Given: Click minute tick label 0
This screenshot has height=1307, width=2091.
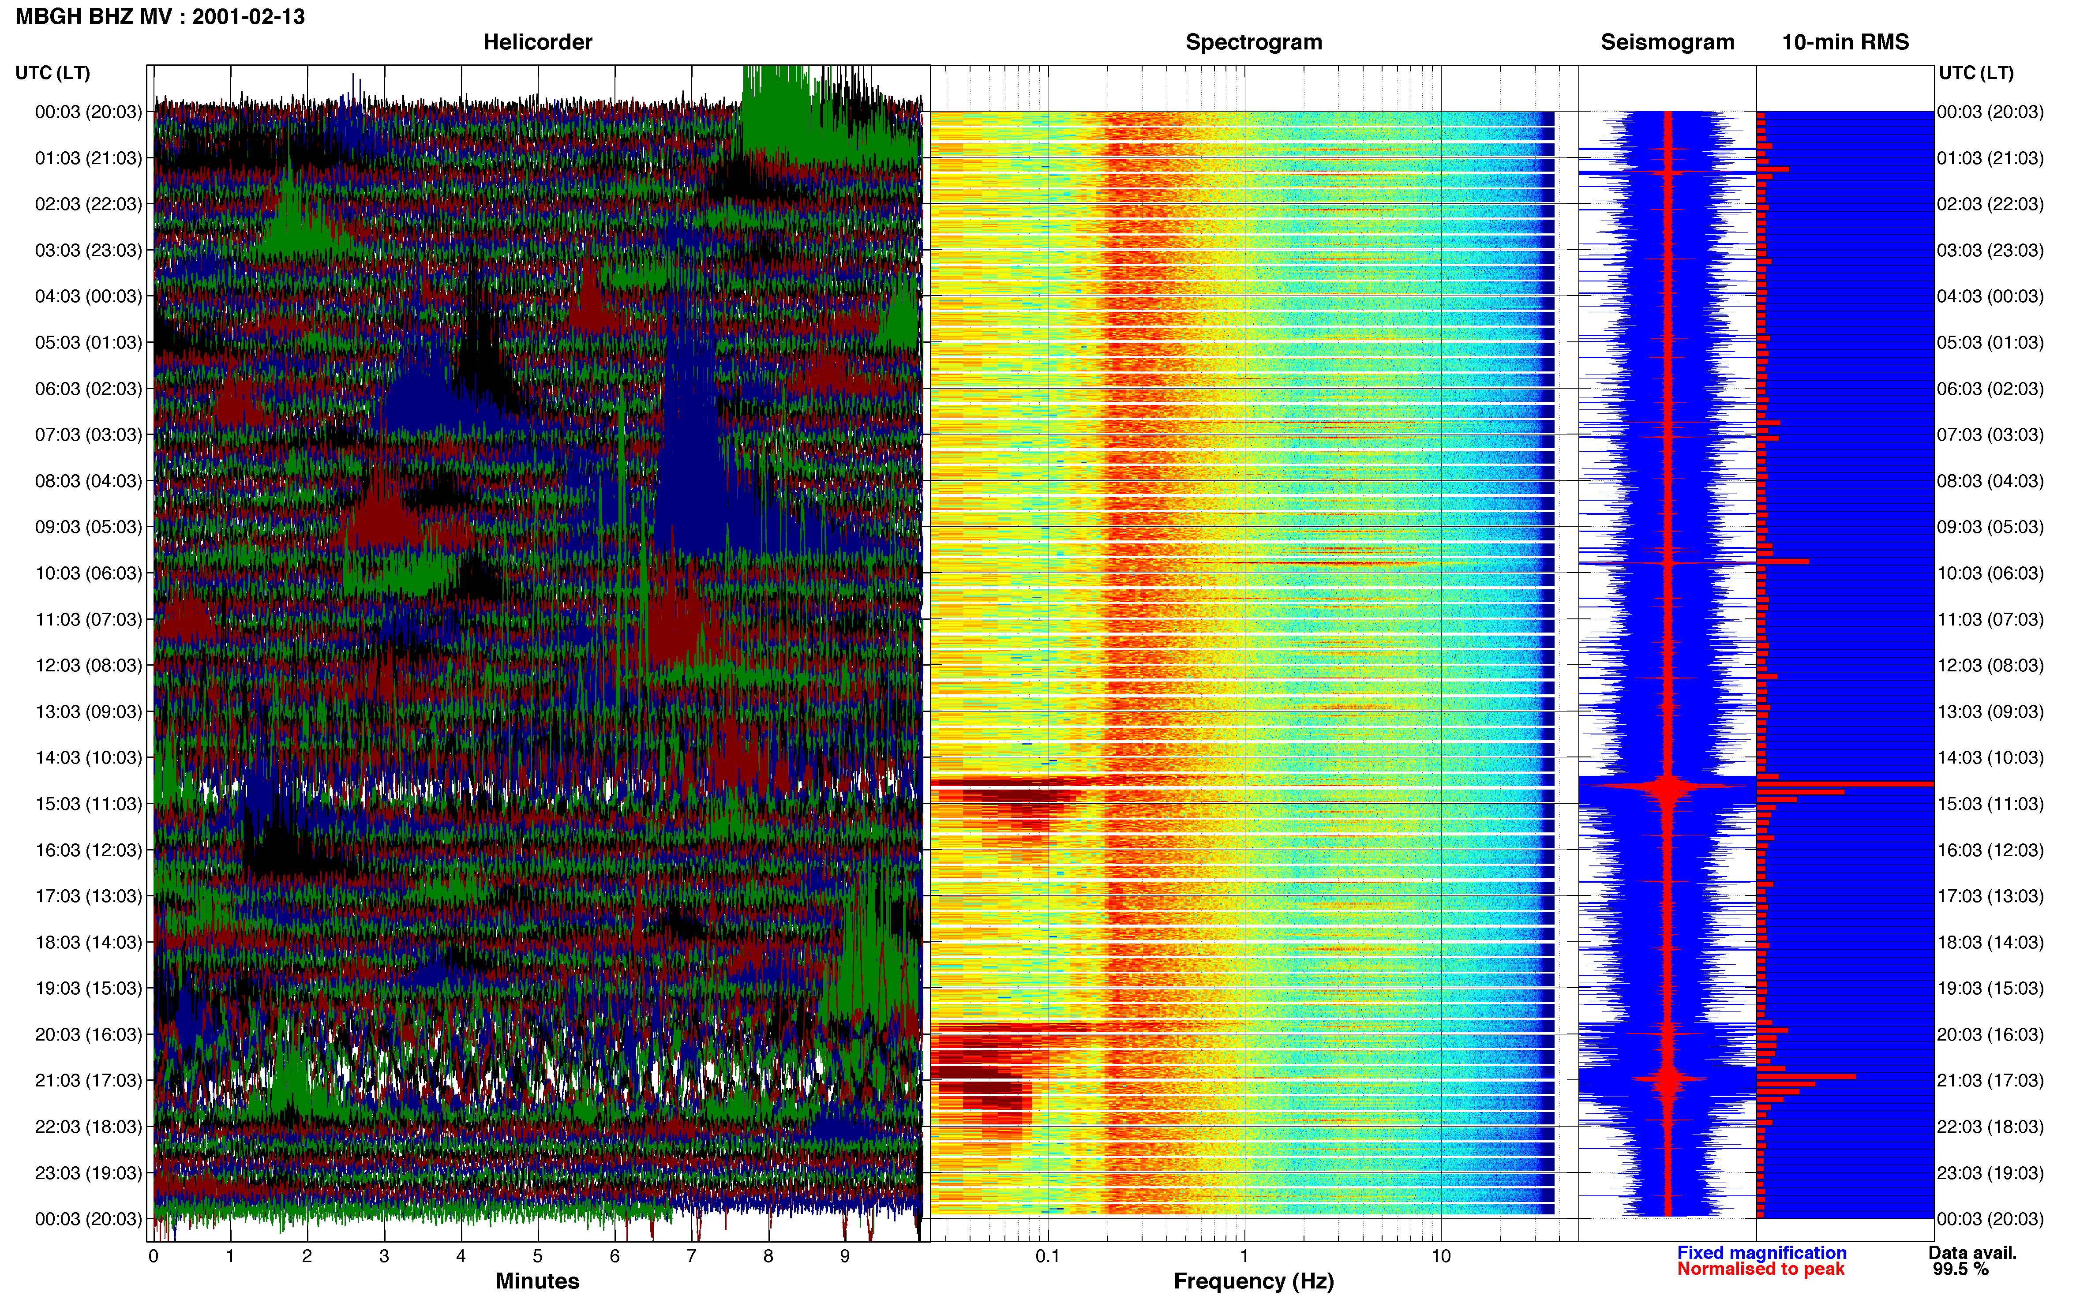Looking at the screenshot, I should tap(154, 1257).
